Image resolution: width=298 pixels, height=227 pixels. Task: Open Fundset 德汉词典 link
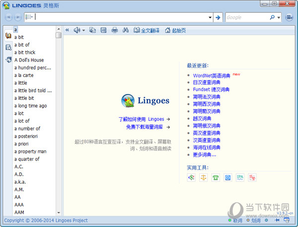[x=211, y=89]
